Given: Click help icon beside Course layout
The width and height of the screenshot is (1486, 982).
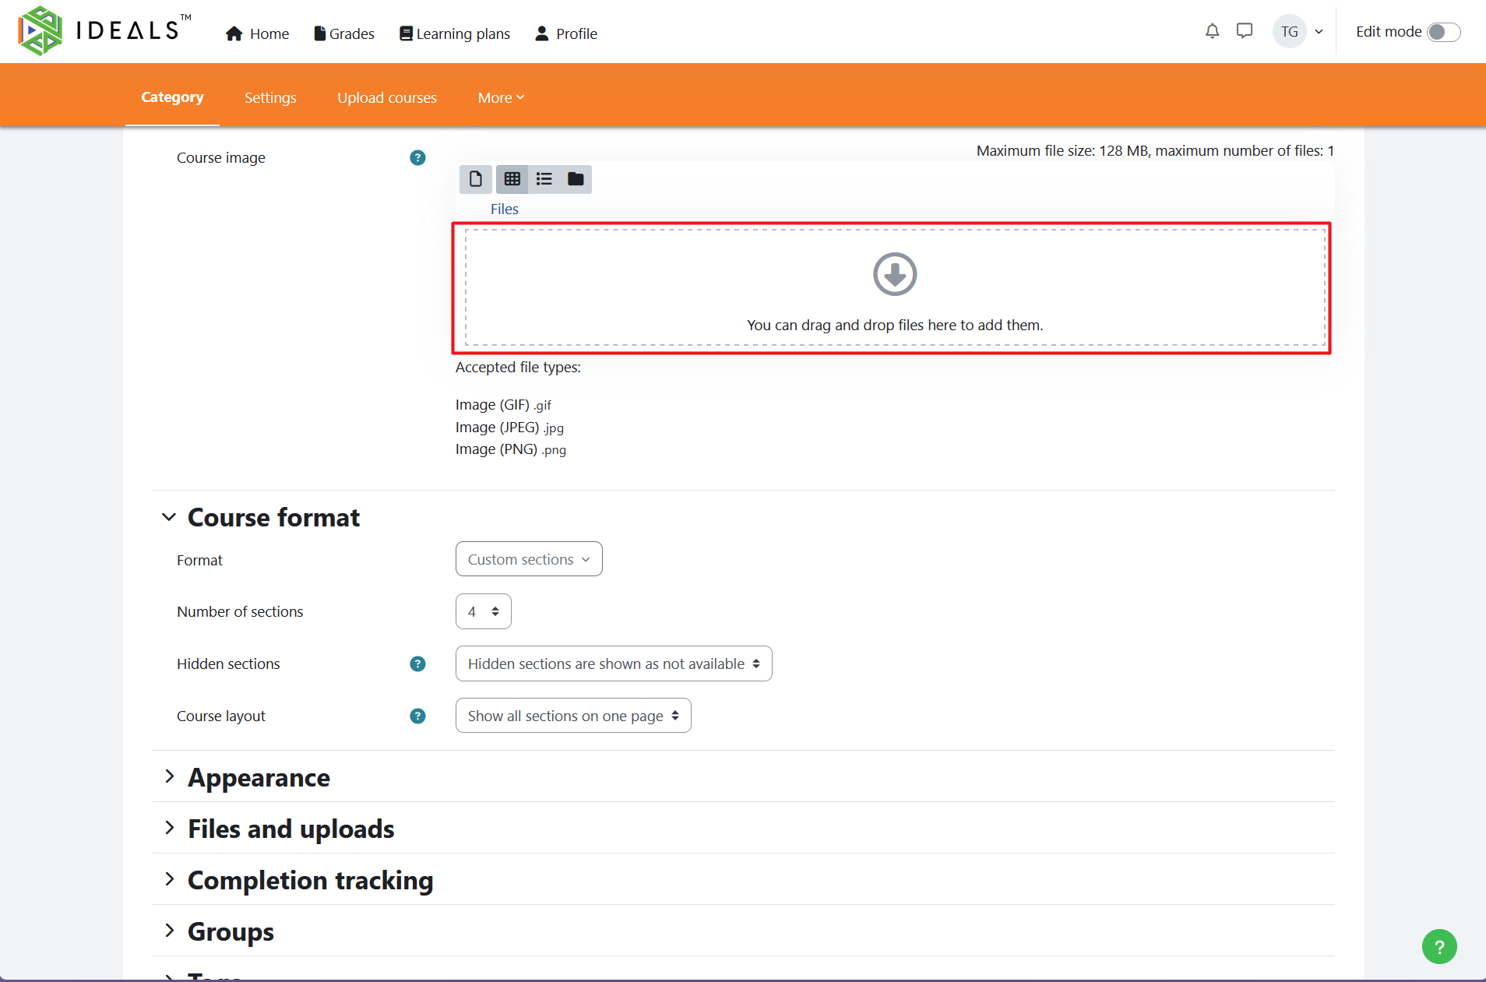Looking at the screenshot, I should click(x=417, y=716).
